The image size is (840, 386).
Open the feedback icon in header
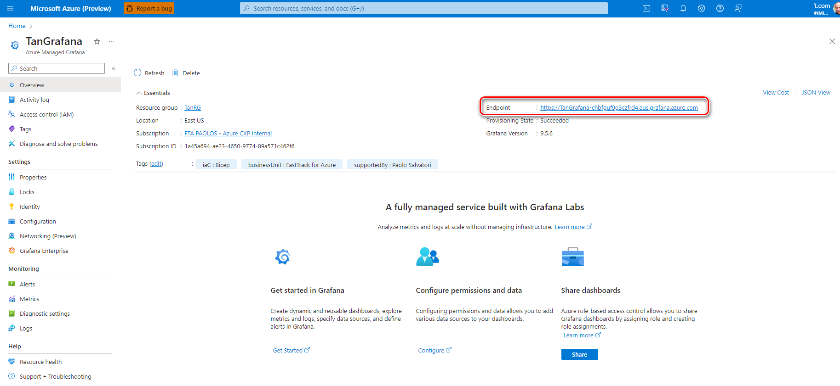click(x=738, y=8)
